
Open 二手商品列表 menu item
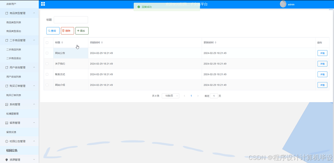(14, 49)
